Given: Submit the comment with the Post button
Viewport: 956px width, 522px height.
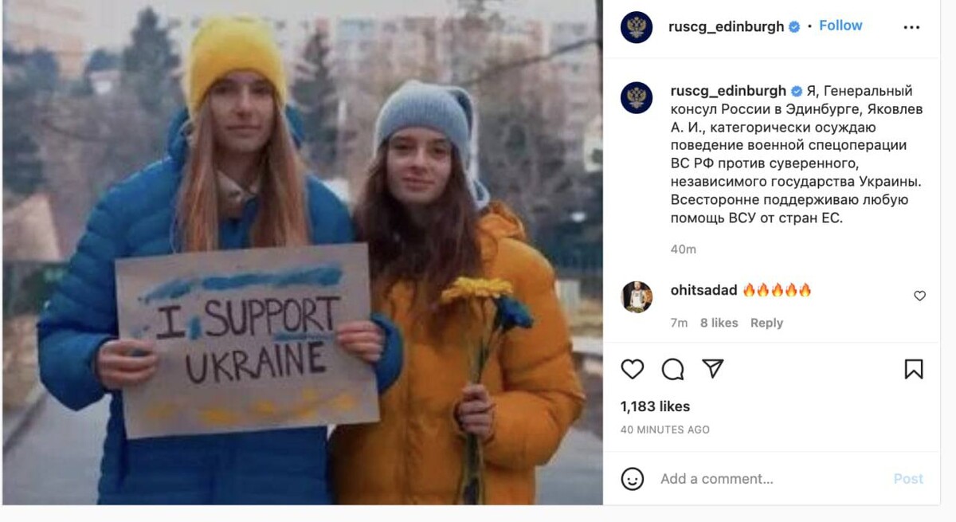Looking at the screenshot, I should [908, 479].
